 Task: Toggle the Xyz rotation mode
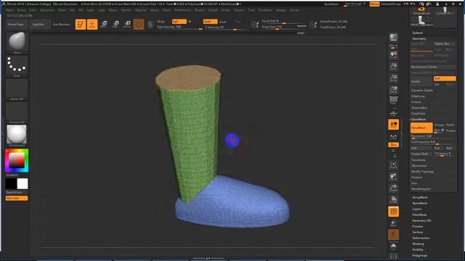[394, 145]
